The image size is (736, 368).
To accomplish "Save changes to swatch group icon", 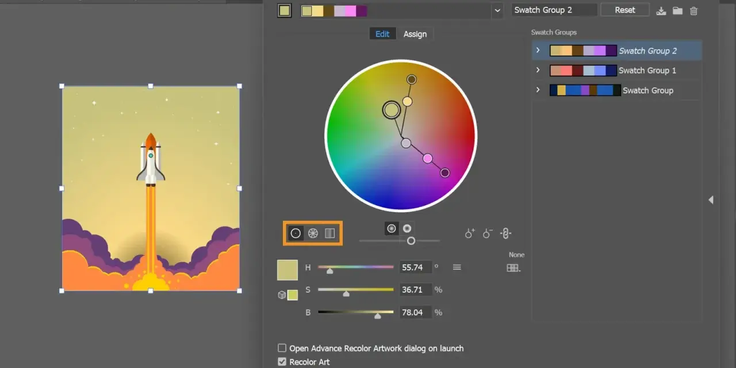I will click(661, 11).
